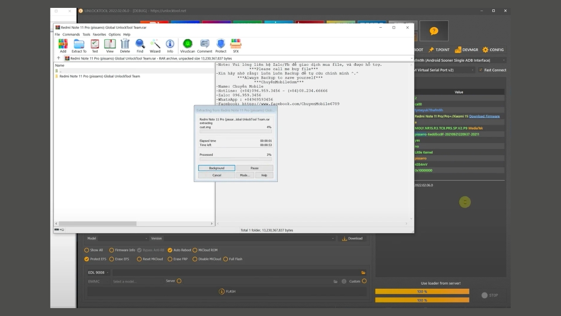Open the Select a model combo box
Image resolution: width=561 pixels, height=316 pixels.
coord(138,281)
